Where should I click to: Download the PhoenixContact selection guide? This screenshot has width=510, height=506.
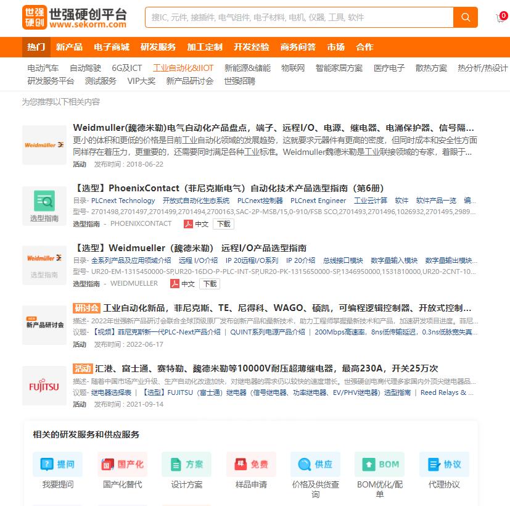pos(223,224)
